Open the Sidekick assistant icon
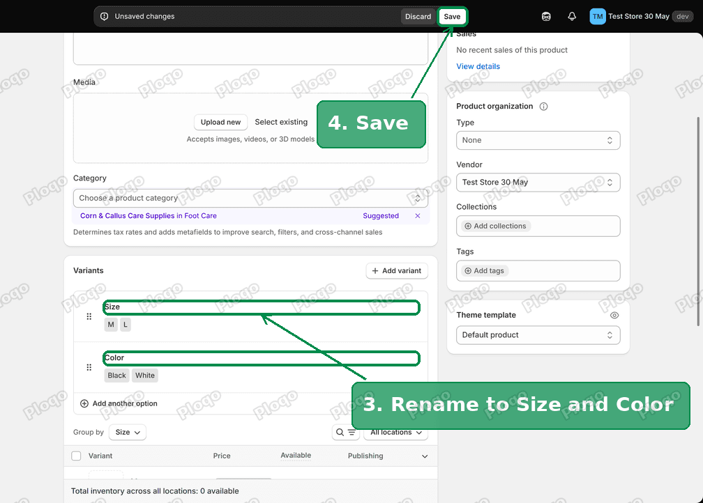This screenshot has width=703, height=503. pos(546,17)
